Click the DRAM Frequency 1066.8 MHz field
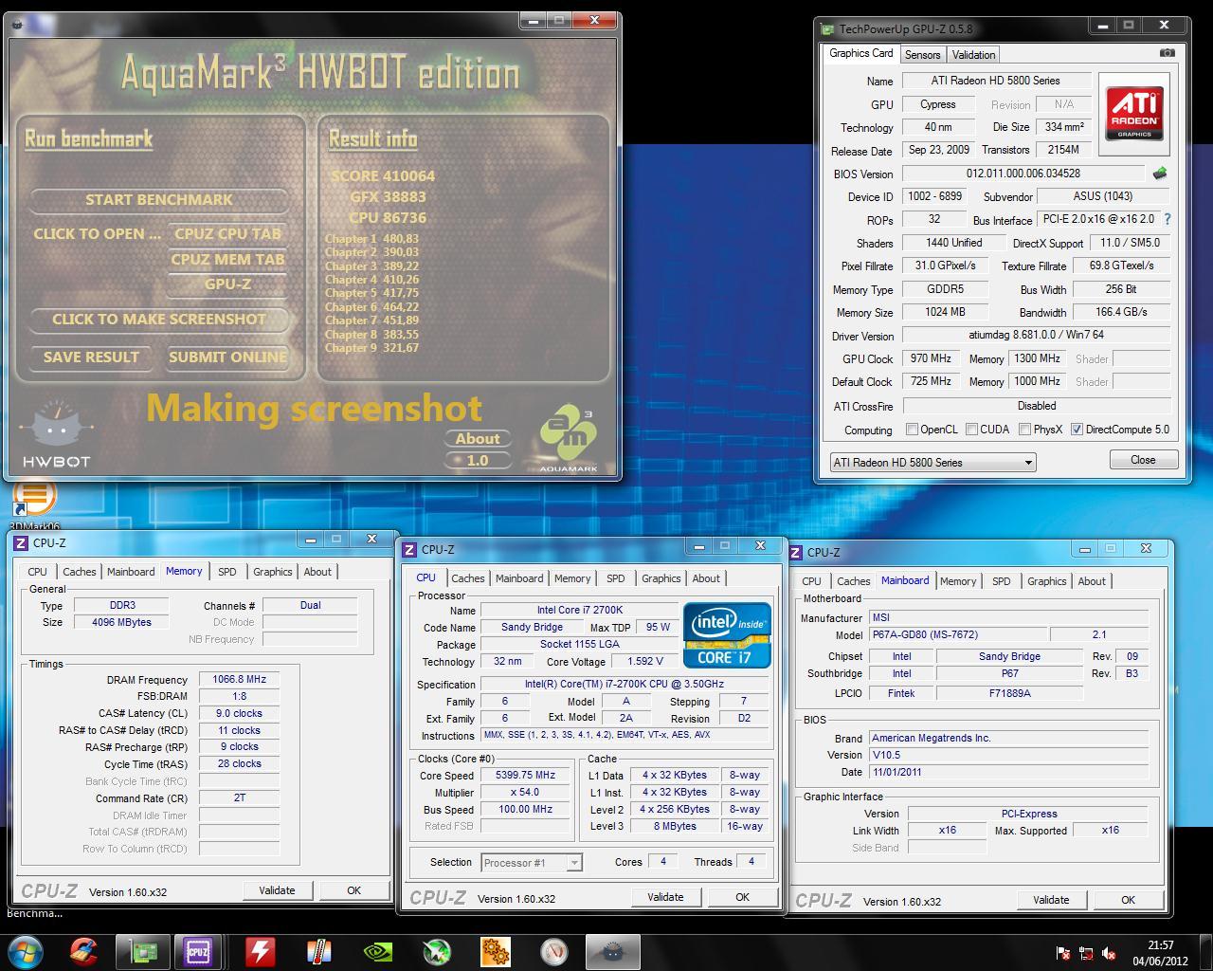1213x971 pixels. [x=239, y=680]
